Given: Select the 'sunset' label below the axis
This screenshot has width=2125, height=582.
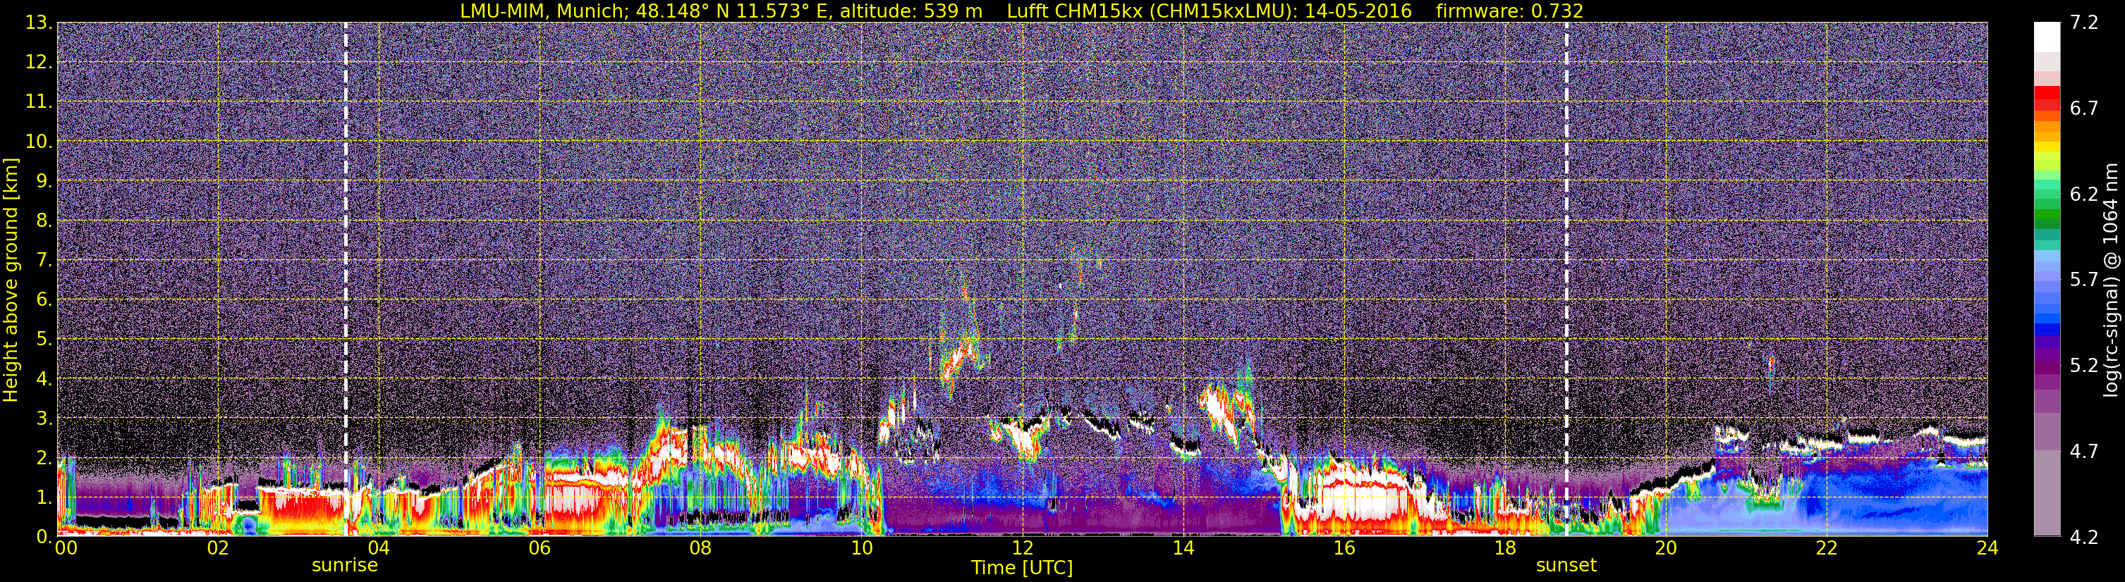Looking at the screenshot, I should [x=1566, y=566].
